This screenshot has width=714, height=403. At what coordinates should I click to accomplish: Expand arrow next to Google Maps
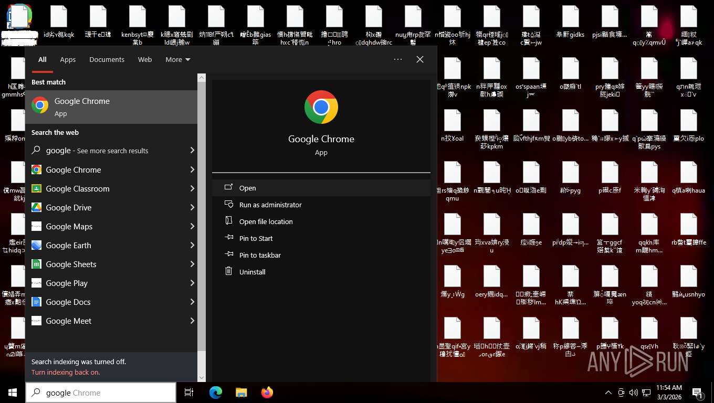[x=192, y=227]
